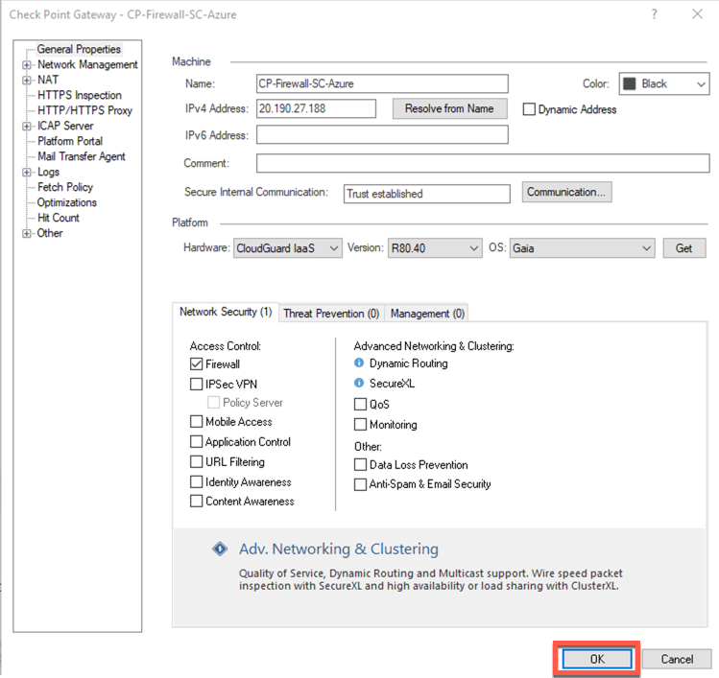This screenshot has height=678, width=719.
Task: Select Hit Count in the tree
Action: point(59,218)
